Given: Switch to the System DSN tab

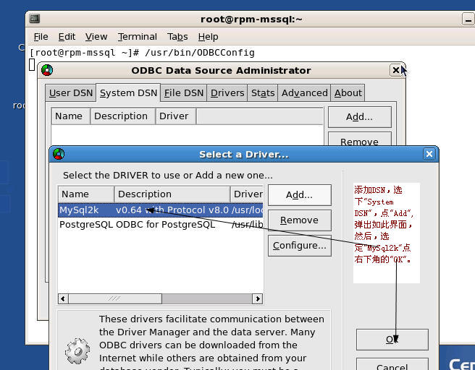Looking at the screenshot, I should coord(128,92).
